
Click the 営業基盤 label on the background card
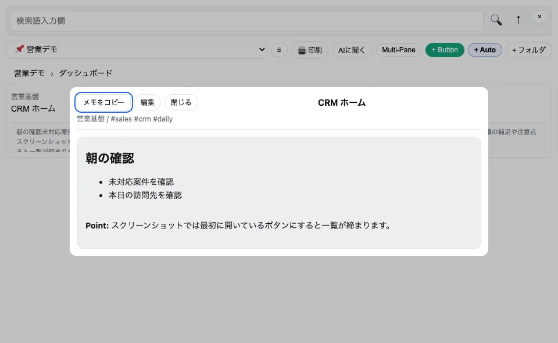(x=25, y=97)
